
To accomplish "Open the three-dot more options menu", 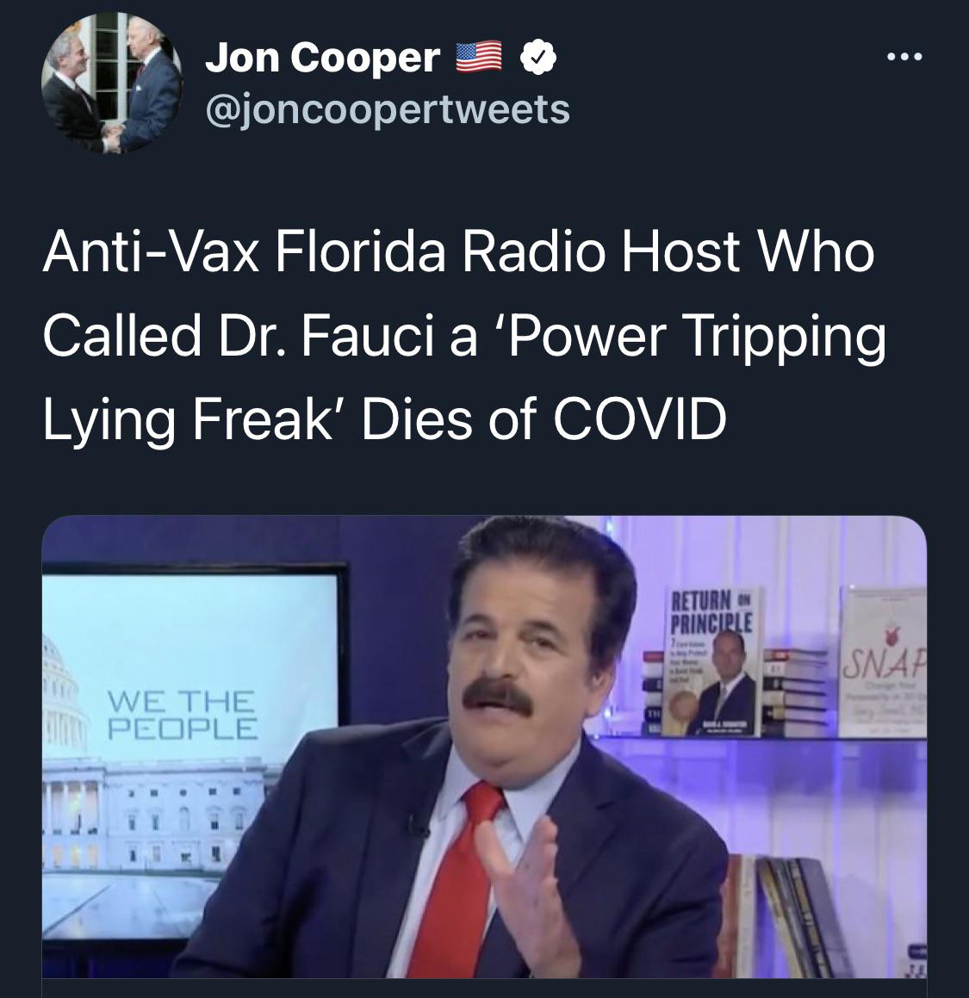I will coord(904,58).
